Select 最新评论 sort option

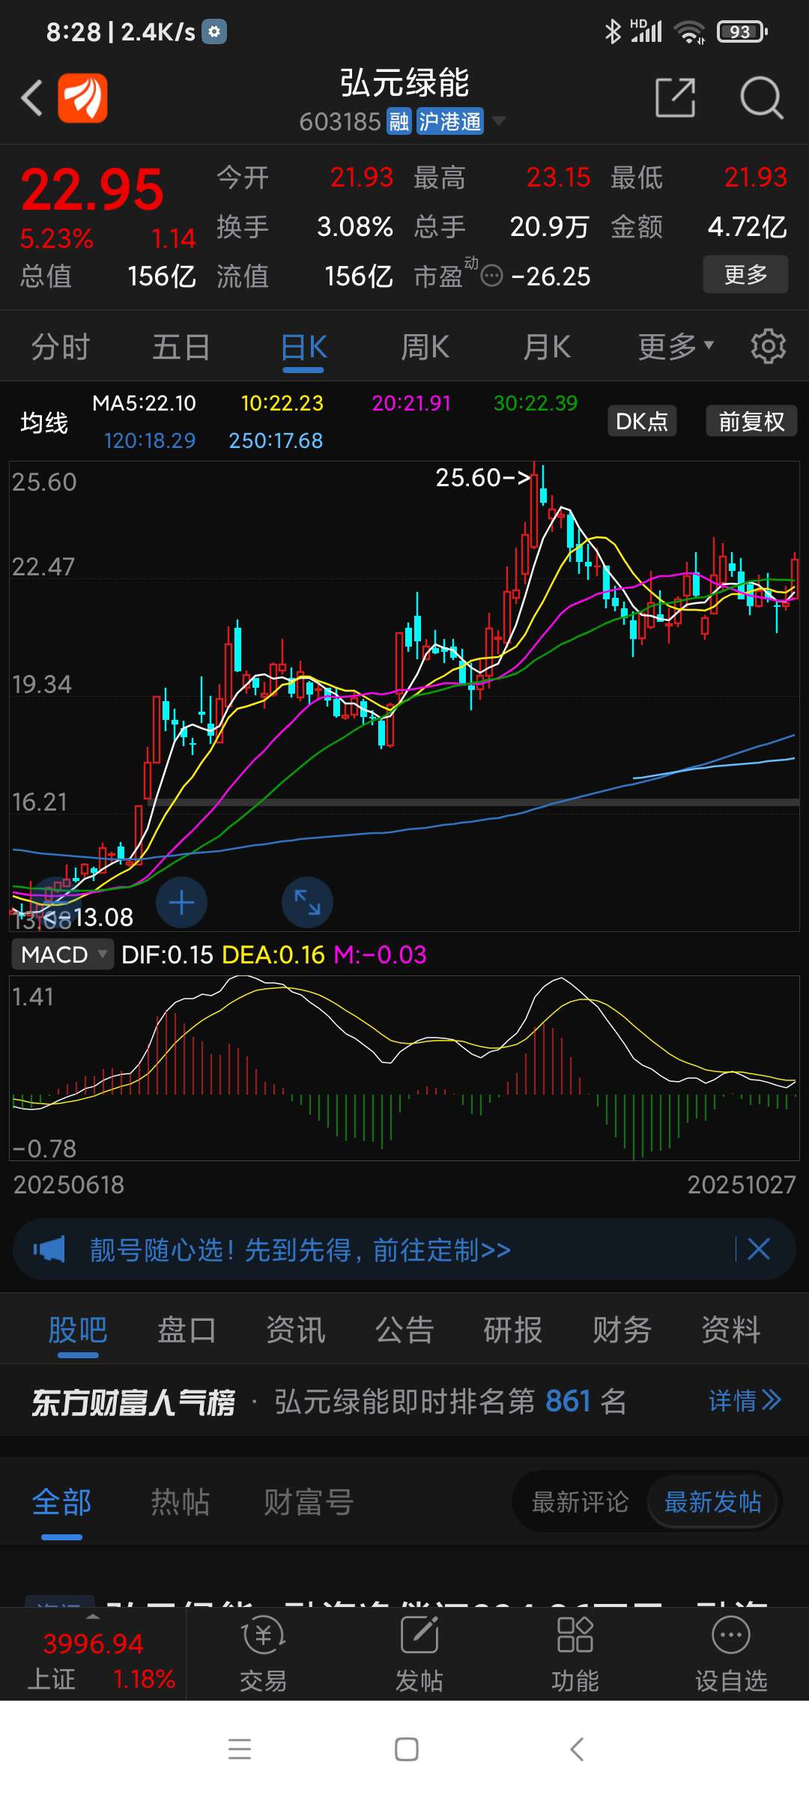click(580, 1501)
